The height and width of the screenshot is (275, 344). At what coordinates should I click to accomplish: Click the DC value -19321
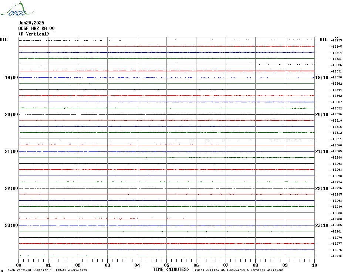[336, 59]
